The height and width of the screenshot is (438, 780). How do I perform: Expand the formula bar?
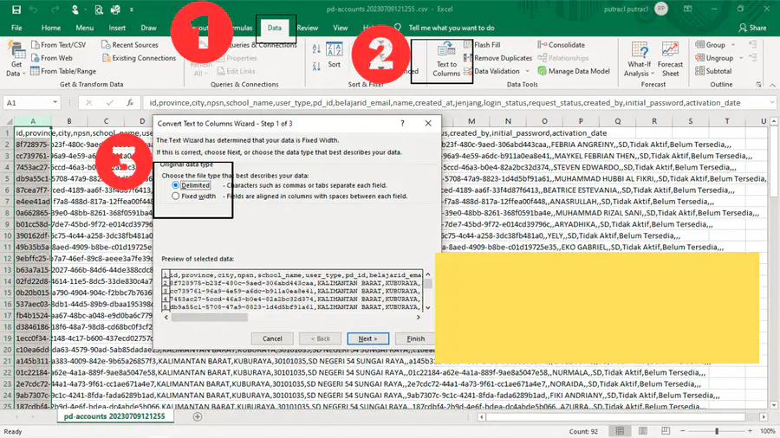click(x=771, y=103)
